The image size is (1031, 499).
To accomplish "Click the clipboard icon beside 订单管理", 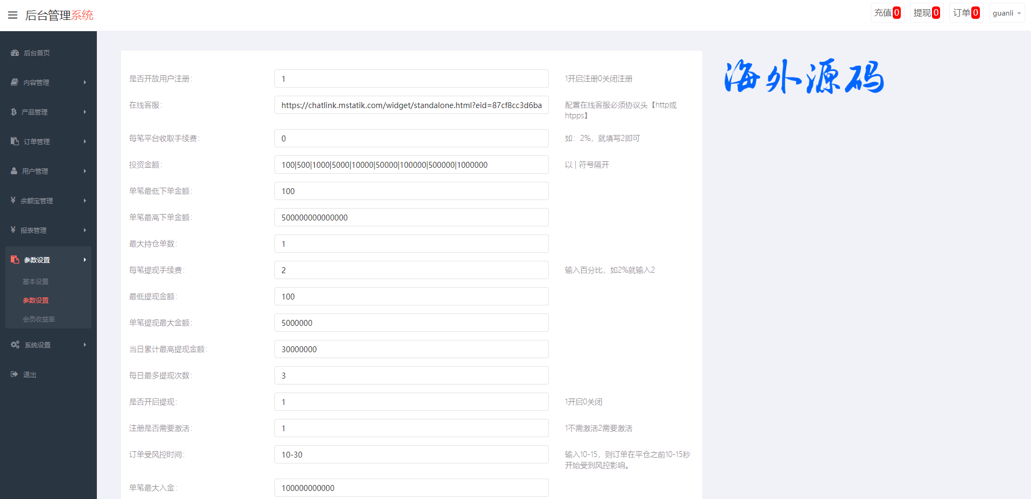I will pos(15,141).
